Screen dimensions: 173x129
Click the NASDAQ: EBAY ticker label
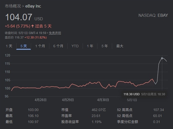coord(153,15)
